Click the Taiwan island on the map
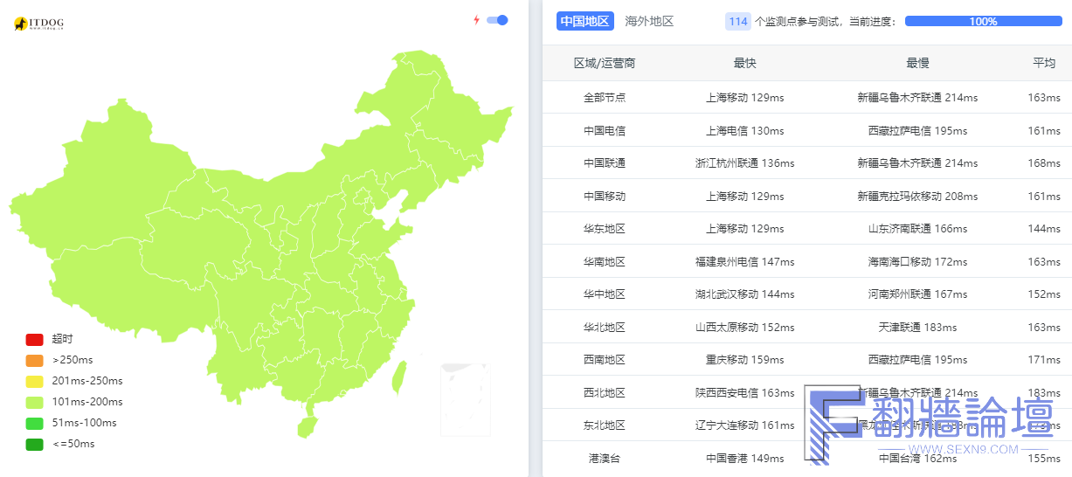The width and height of the screenshot is (1072, 477). 400,376
